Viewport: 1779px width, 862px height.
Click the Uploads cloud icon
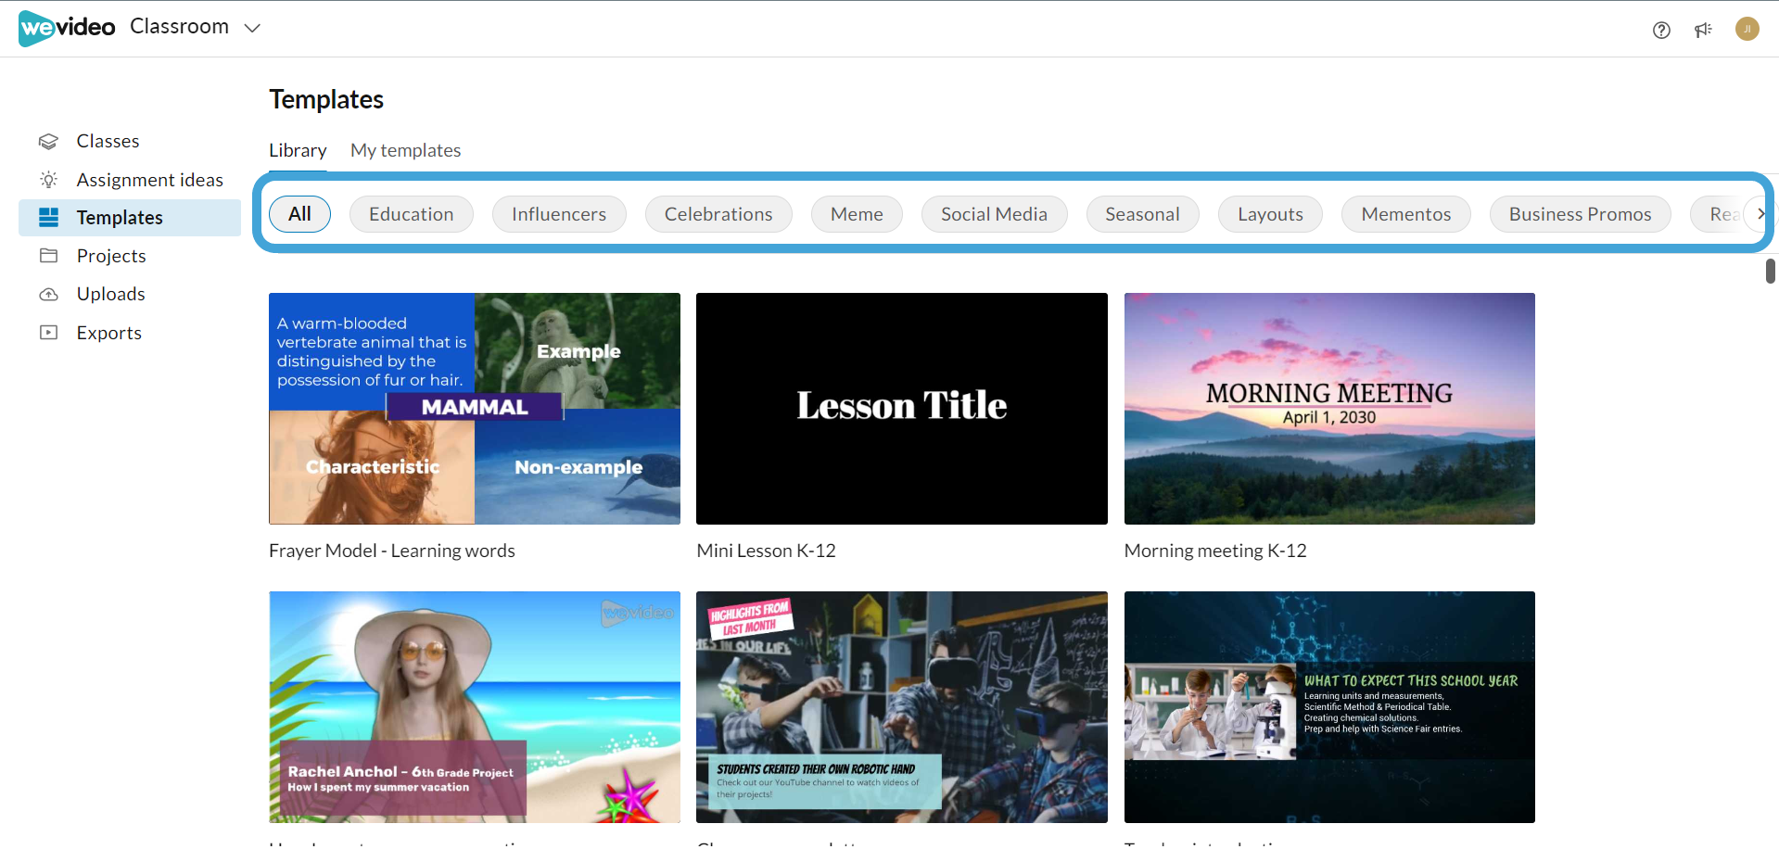pyautogui.click(x=48, y=294)
